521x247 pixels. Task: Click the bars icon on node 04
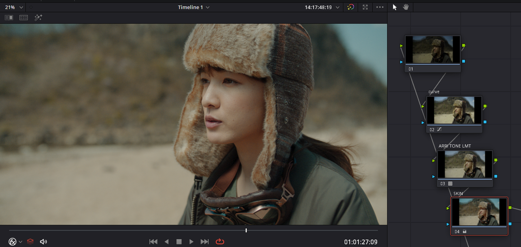464,232
